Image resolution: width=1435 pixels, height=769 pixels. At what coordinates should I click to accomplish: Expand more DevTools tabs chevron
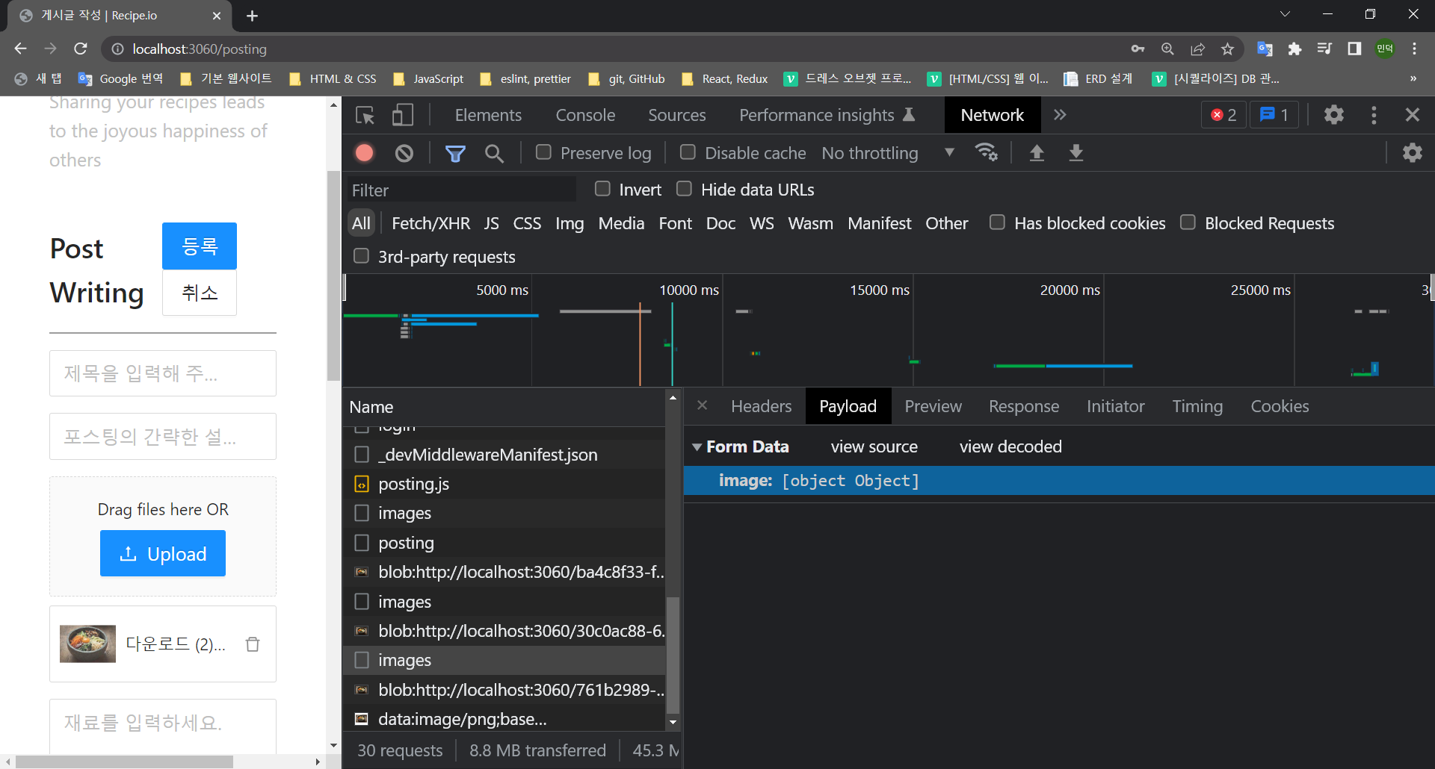point(1060,115)
